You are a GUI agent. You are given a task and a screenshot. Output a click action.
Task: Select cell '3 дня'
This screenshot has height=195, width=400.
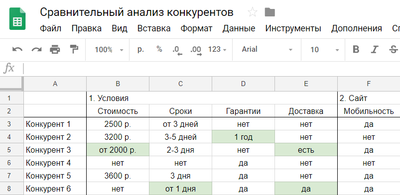(181, 176)
